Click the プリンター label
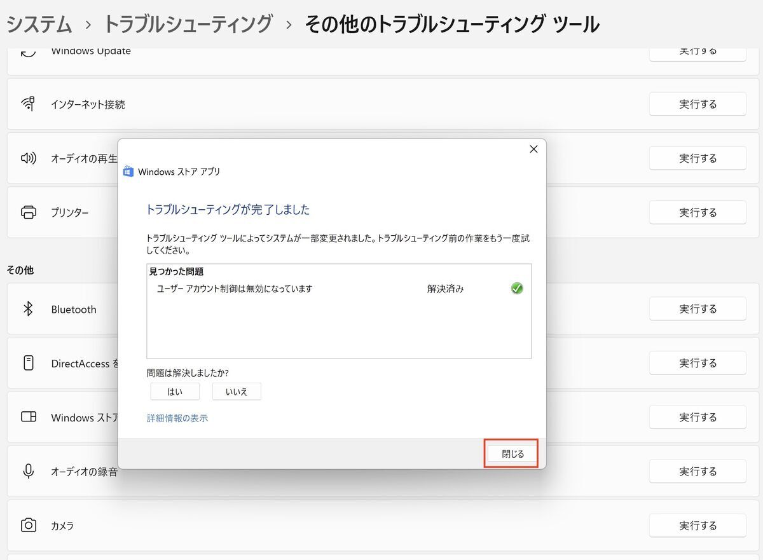The width and height of the screenshot is (763, 560). [x=70, y=213]
